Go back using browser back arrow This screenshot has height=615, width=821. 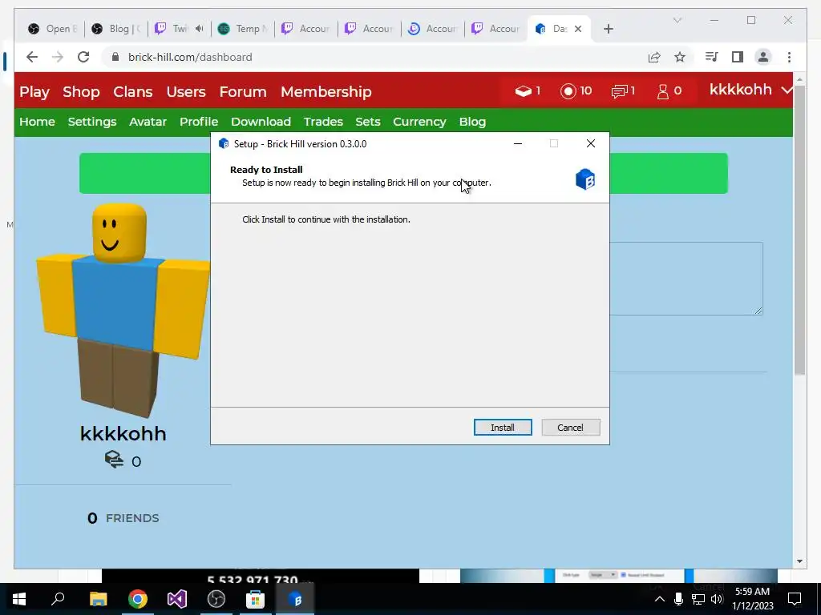[32, 57]
